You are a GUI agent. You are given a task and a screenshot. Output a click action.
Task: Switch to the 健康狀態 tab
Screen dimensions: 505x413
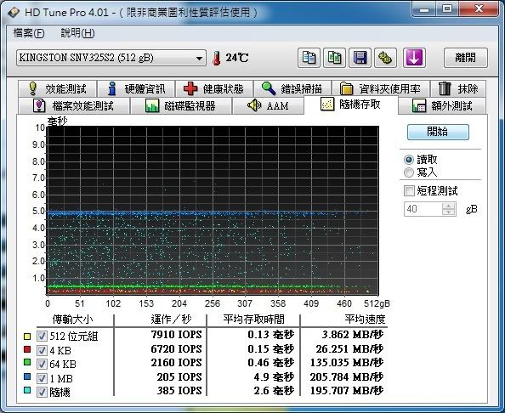[x=214, y=88]
